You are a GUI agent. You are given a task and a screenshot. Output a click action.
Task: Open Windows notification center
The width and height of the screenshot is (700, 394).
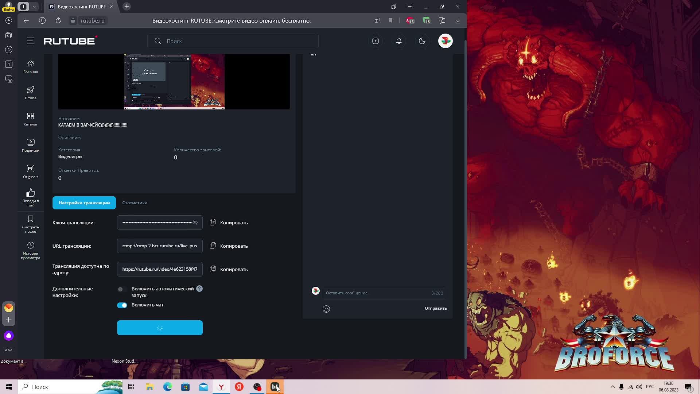click(688, 387)
